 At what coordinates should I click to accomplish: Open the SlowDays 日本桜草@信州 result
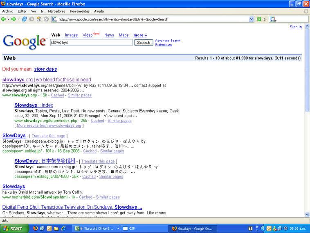(45, 161)
